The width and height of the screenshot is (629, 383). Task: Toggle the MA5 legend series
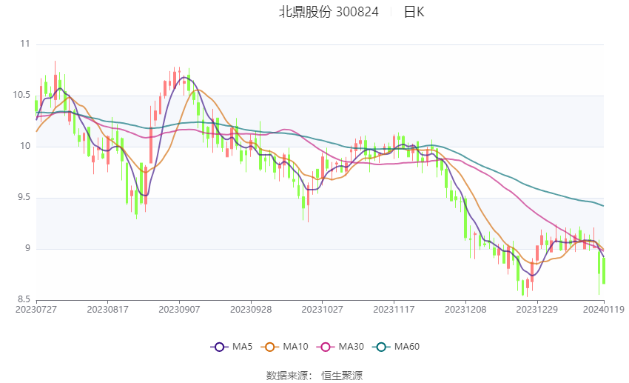(232, 347)
